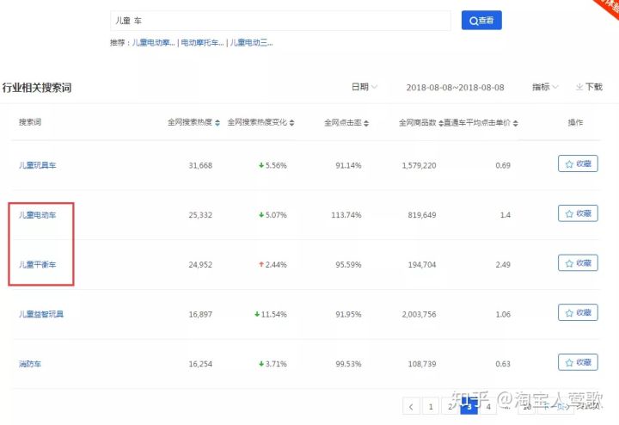This screenshot has width=619, height=425.
Task: Favorite 消防车 with its star button
Action: [x=578, y=362]
